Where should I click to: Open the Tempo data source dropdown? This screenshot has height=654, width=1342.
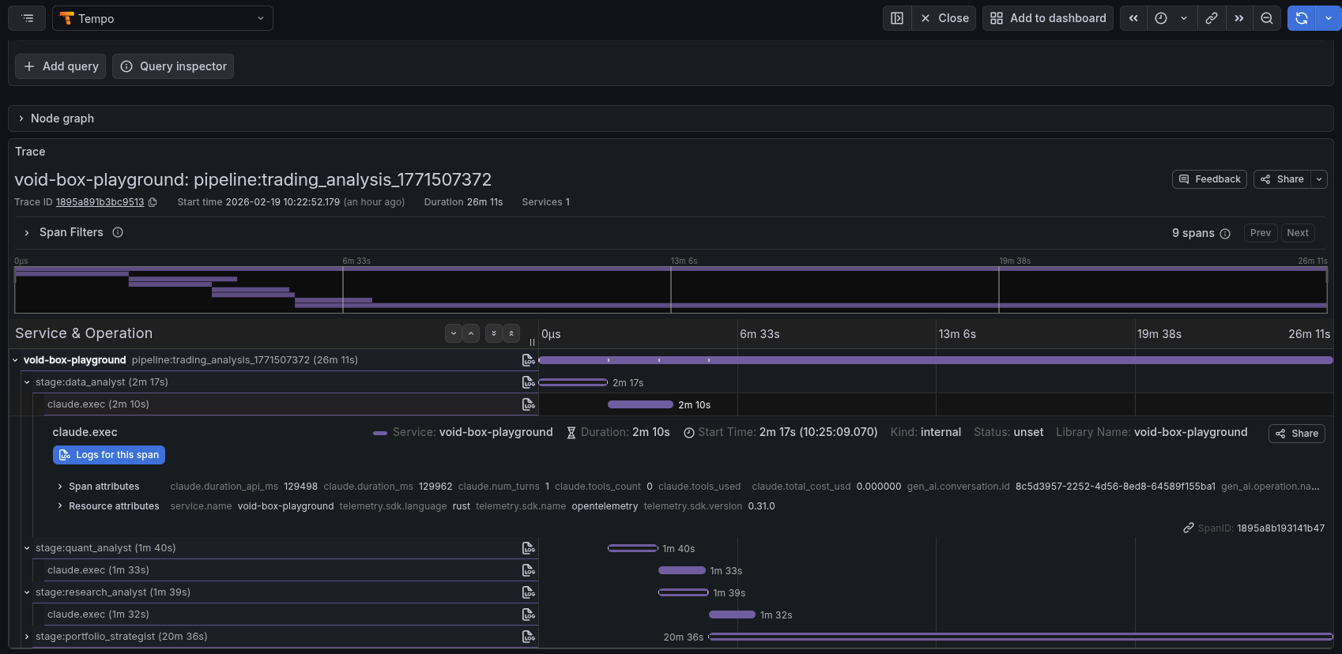coord(163,18)
